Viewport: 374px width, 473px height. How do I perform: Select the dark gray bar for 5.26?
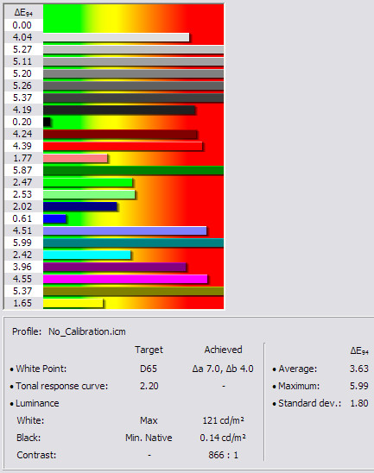133,85
